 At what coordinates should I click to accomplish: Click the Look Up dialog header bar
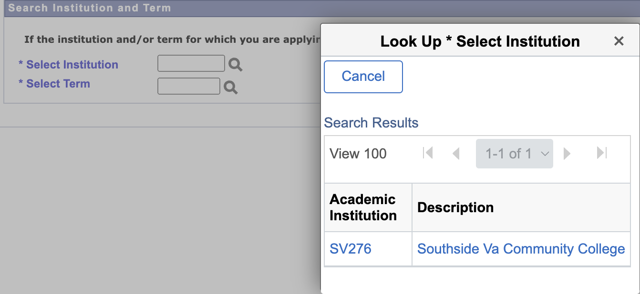click(480, 41)
